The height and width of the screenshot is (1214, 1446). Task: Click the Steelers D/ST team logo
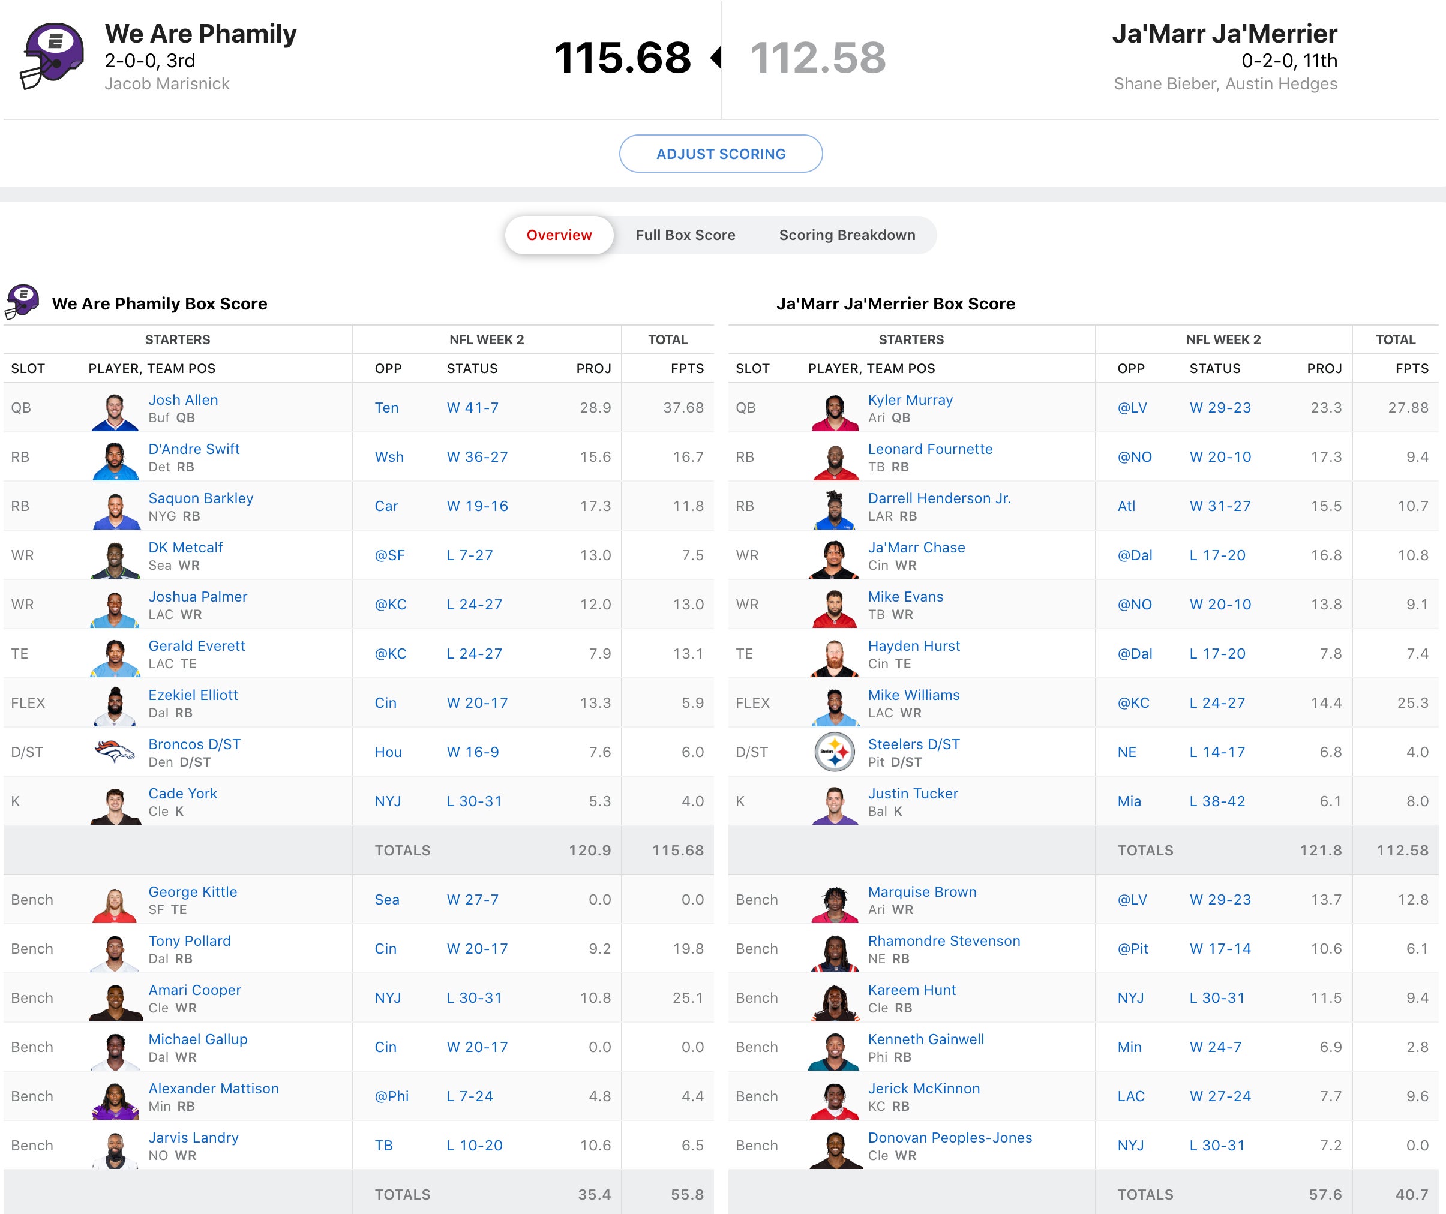click(x=835, y=752)
